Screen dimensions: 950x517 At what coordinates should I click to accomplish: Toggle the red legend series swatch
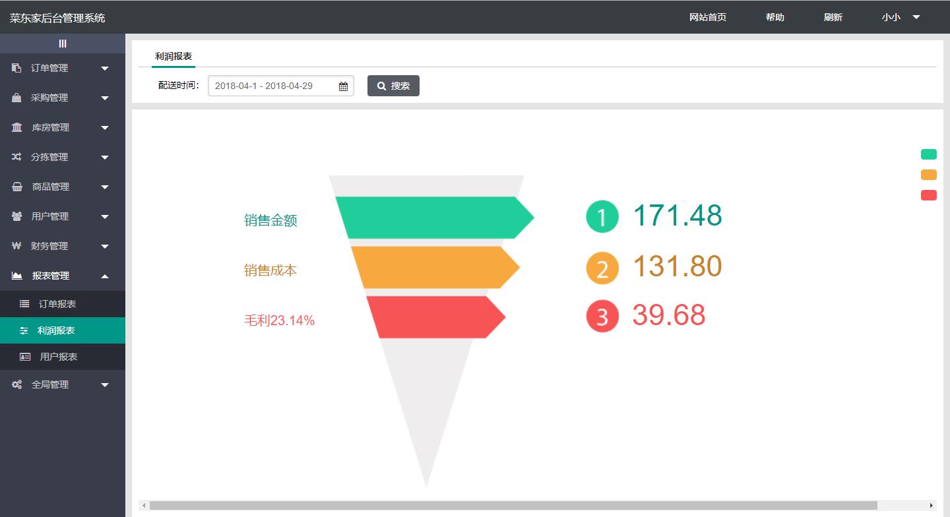pos(928,195)
